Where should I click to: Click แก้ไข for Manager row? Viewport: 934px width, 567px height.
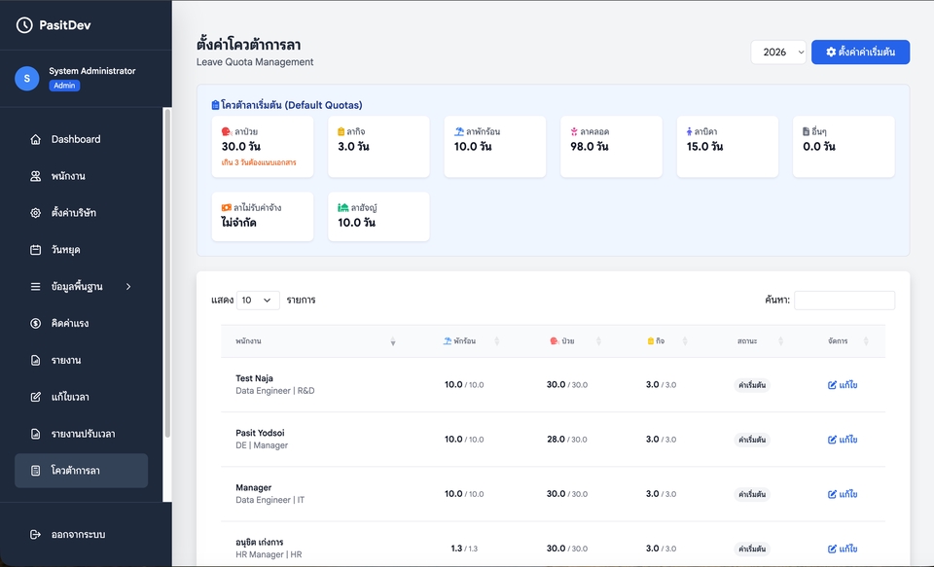click(x=843, y=494)
